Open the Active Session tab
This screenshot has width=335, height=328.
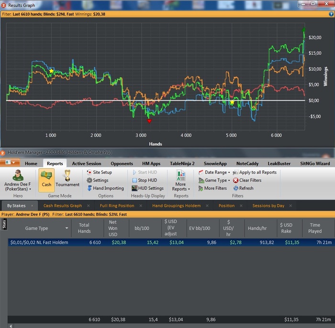point(87,164)
